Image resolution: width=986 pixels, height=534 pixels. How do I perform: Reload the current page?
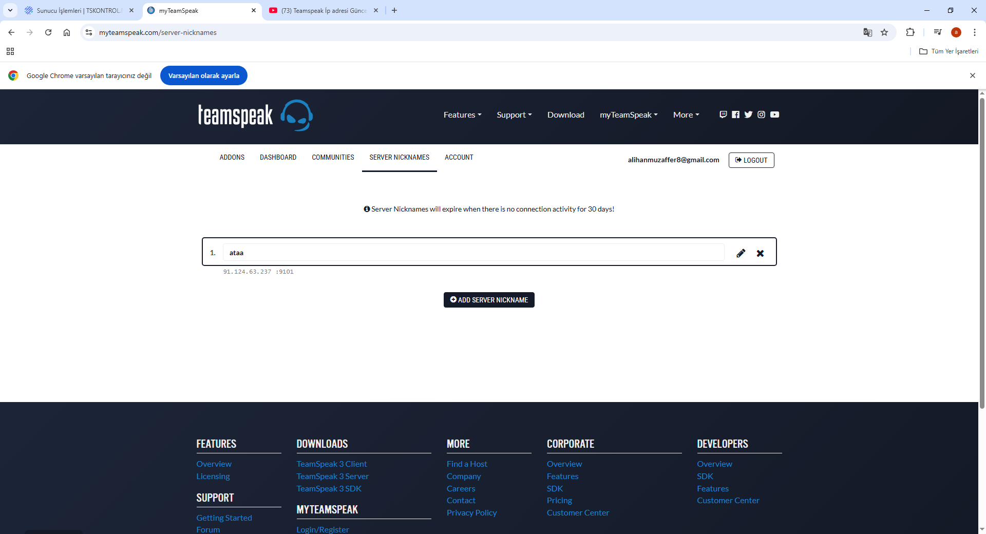pos(48,32)
